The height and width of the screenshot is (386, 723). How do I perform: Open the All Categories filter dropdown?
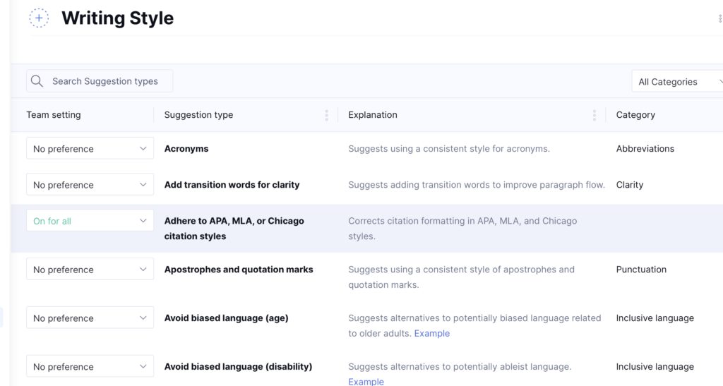point(678,82)
